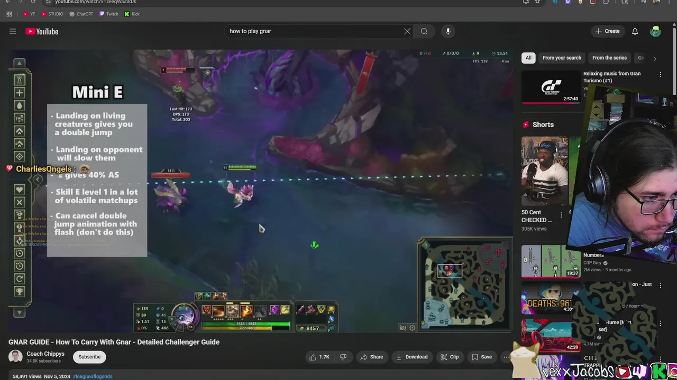
Task: Start voice search with the microphone
Action: (448, 31)
